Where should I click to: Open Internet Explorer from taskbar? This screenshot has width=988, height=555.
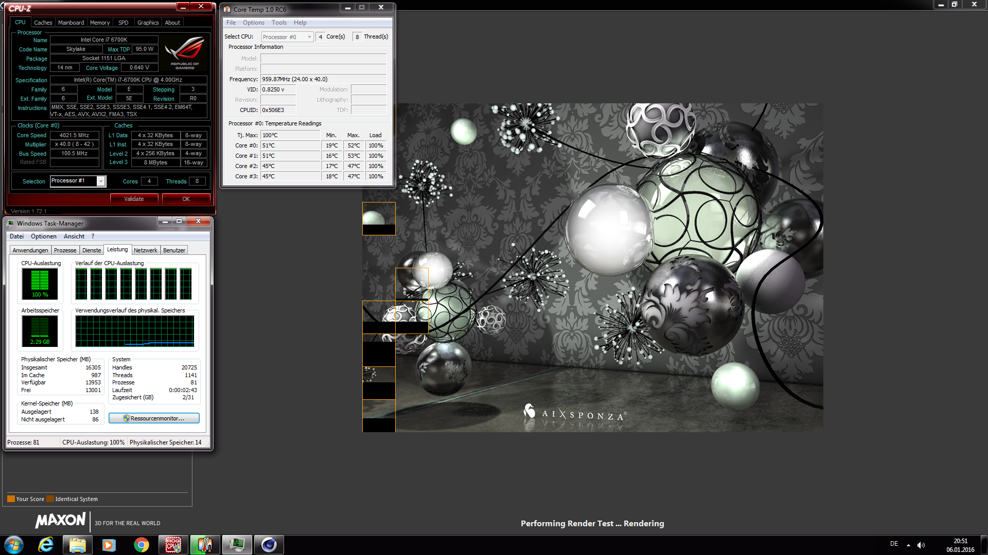[46, 545]
